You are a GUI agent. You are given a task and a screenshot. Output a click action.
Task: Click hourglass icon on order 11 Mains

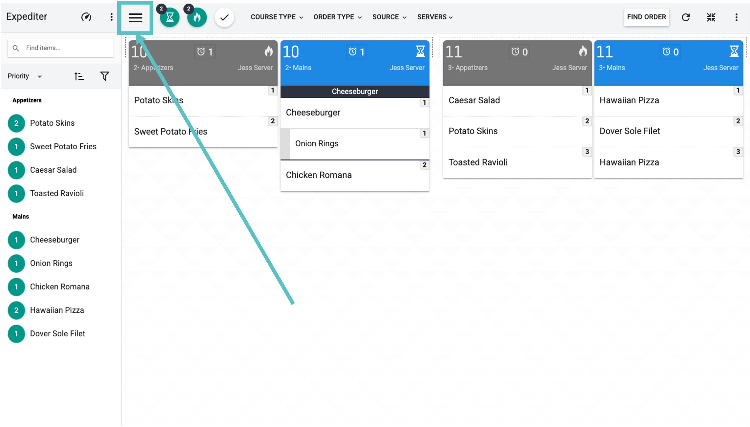(x=734, y=51)
